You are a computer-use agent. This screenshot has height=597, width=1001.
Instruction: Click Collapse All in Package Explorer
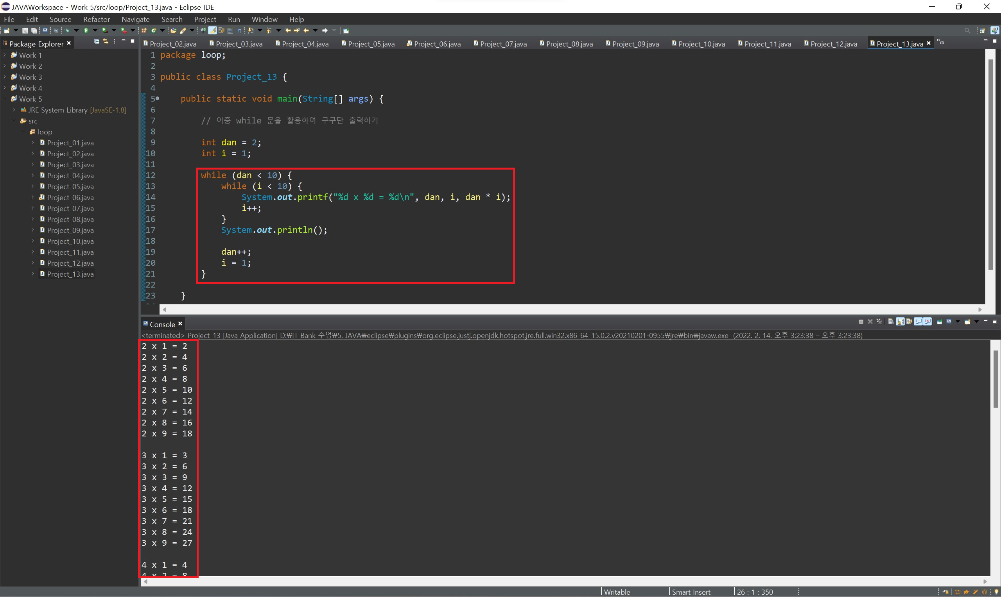(x=97, y=41)
